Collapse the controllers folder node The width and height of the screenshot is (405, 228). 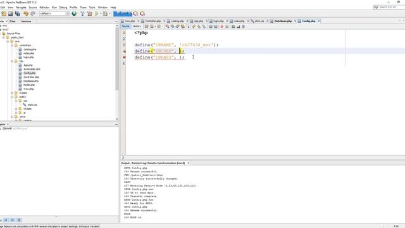tap(12, 45)
